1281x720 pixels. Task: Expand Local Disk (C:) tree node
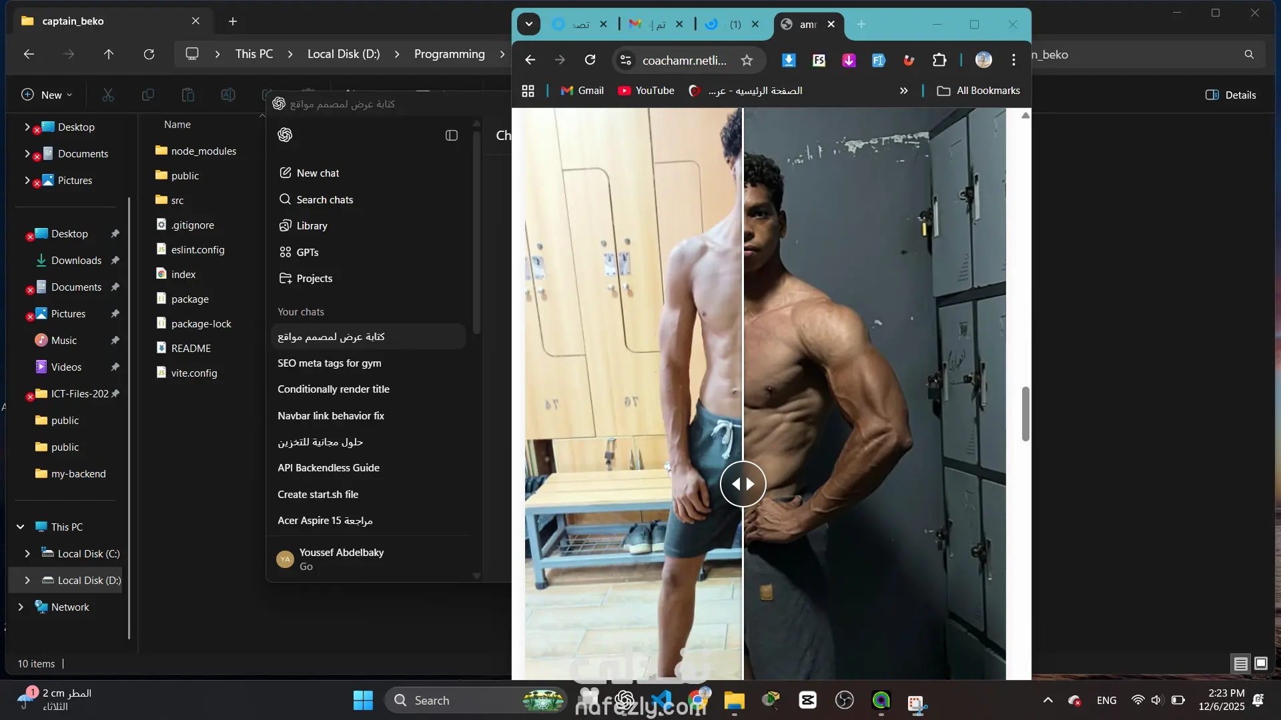coord(27,553)
